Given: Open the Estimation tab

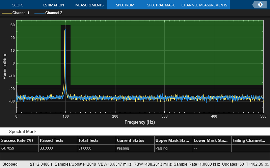Looking at the screenshot, I should tap(53, 5).
